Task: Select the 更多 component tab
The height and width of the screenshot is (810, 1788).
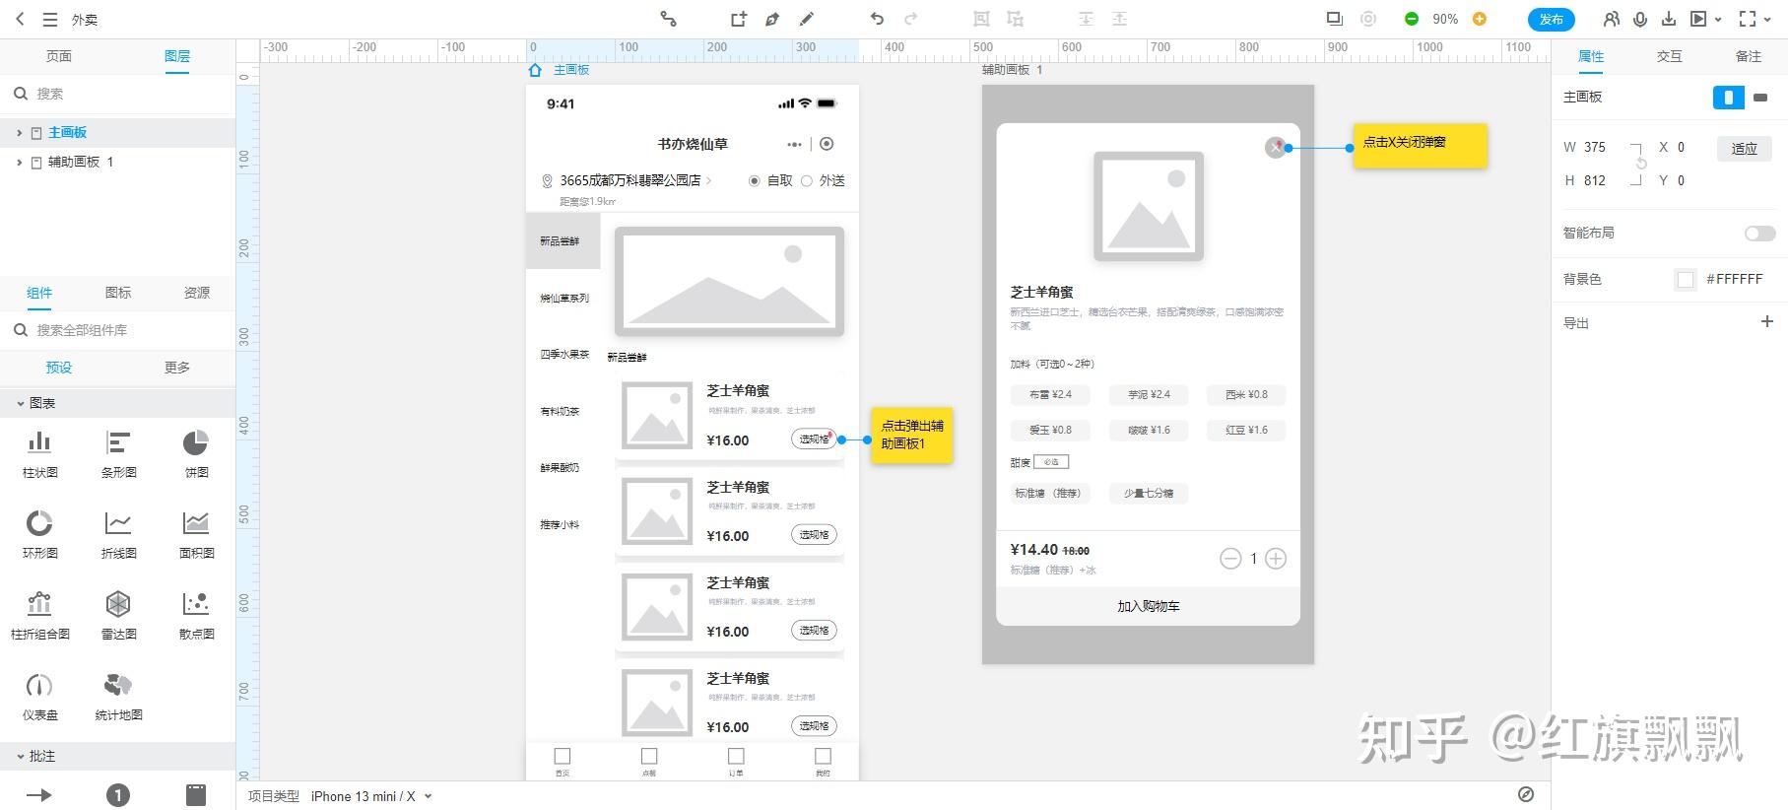Action: coord(177,368)
